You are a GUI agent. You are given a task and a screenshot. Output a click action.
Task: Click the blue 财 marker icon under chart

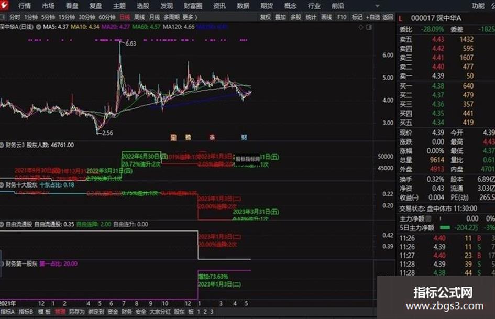tap(244, 137)
